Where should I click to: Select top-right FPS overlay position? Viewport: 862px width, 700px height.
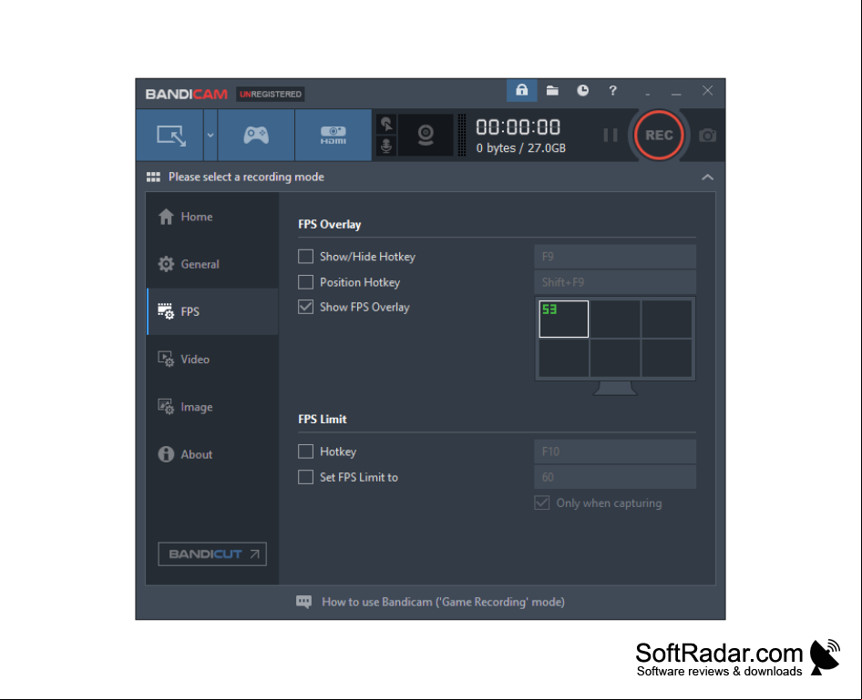(x=666, y=319)
